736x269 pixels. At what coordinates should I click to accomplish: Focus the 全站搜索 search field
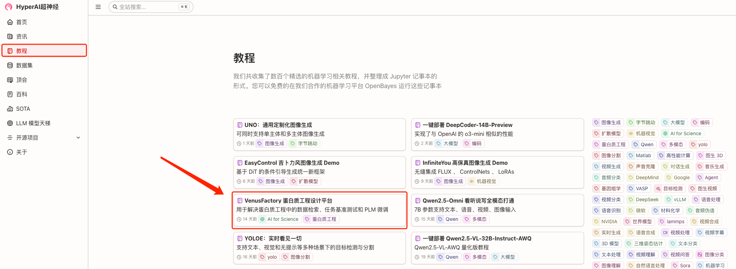point(151,7)
